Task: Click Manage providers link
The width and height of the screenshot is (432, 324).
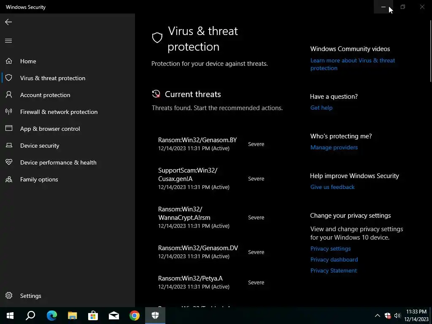Action: pyautogui.click(x=334, y=147)
